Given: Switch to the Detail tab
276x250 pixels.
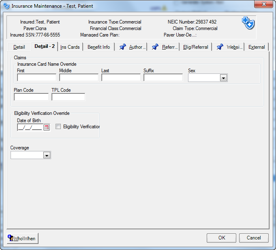Looking at the screenshot, I should click(x=19, y=47).
